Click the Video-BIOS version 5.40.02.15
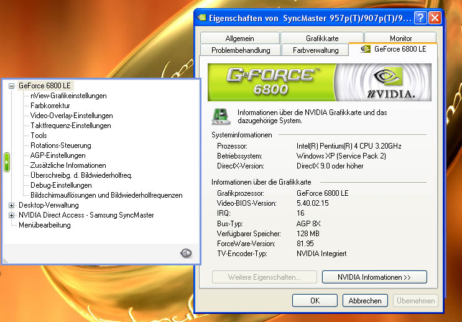Viewport: 462px width, 322px height. tap(313, 203)
